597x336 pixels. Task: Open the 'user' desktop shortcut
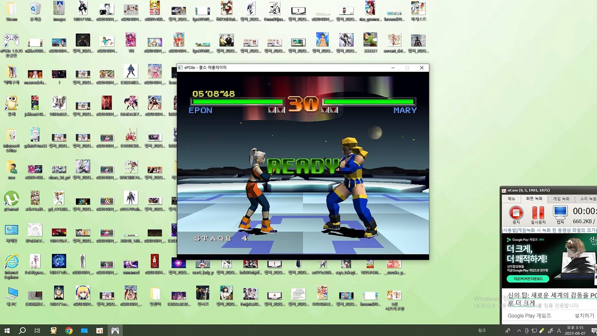11,170
